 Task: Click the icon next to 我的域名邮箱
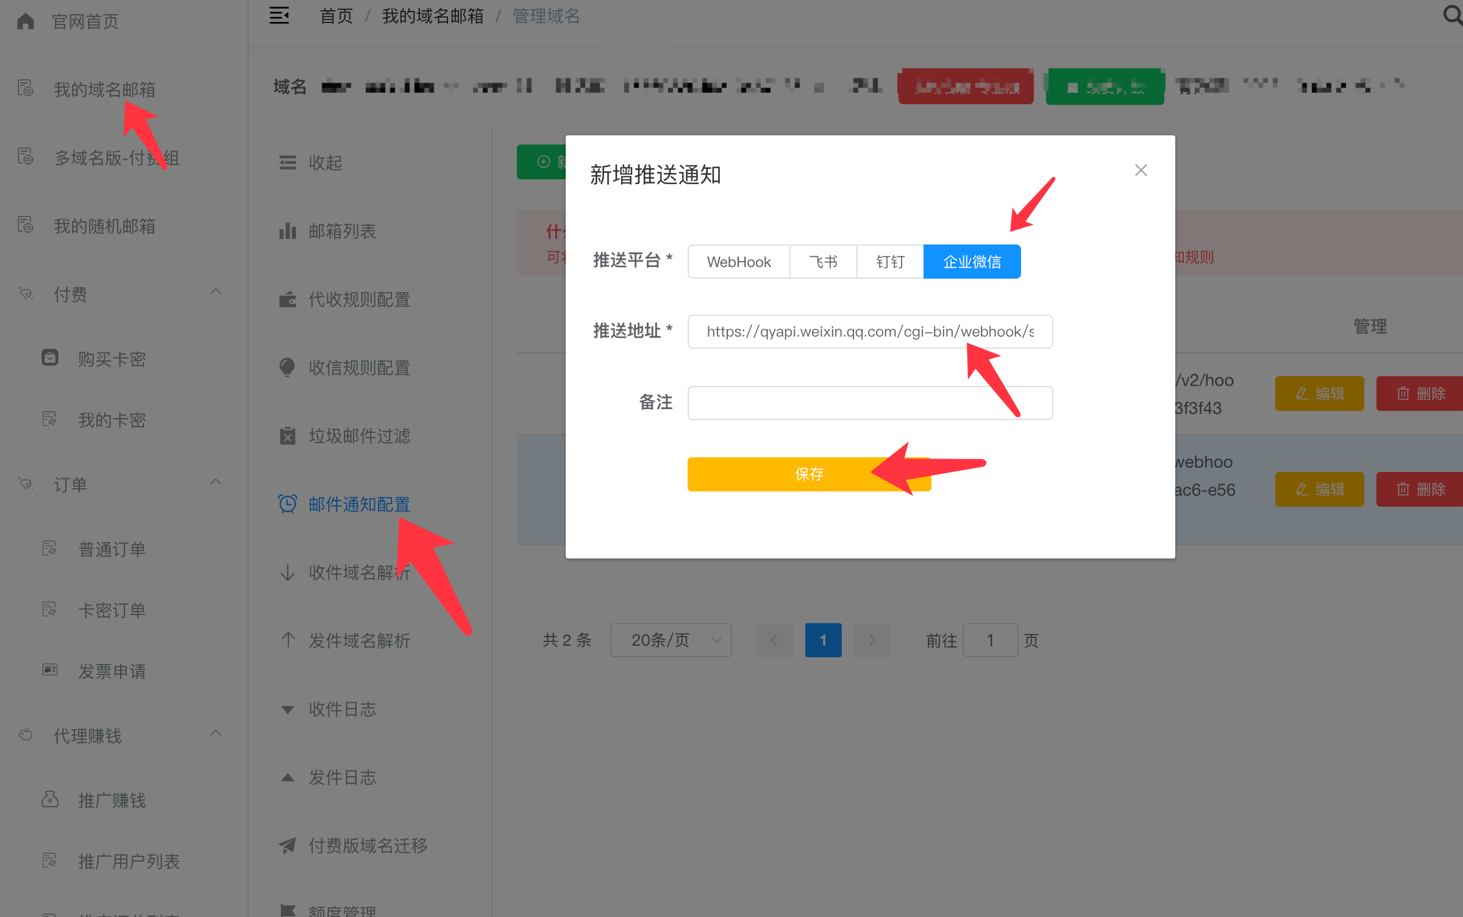(x=26, y=89)
